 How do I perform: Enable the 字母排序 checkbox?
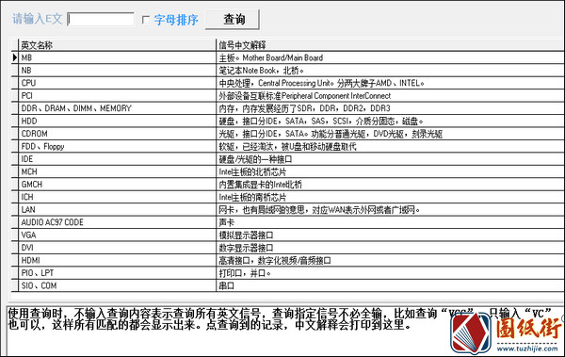tap(146, 20)
